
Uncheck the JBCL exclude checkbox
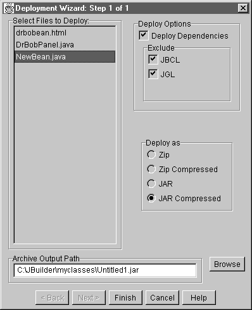(x=153, y=59)
